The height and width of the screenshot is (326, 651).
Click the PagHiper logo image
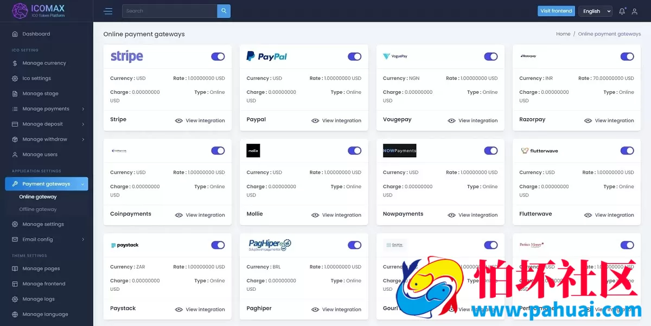(270, 245)
